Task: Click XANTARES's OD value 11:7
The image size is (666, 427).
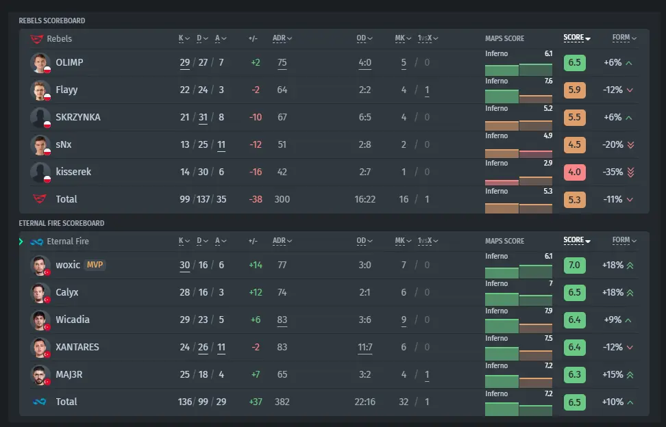Action: [x=365, y=348]
